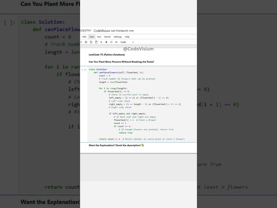Restart the kernel with circular arrow icon

[x=111, y=42]
